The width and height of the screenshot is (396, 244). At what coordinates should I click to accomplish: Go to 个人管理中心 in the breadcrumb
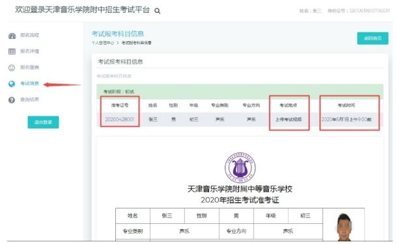pos(103,43)
